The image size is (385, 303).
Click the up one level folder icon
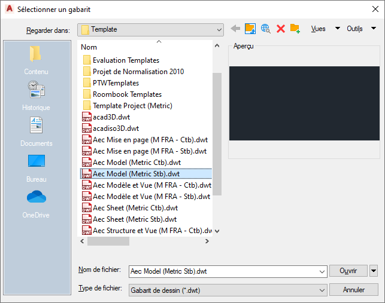250,29
